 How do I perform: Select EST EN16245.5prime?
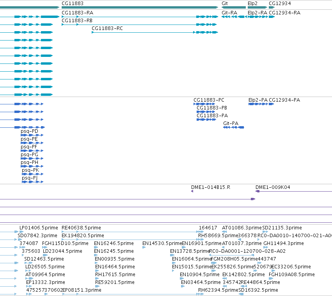[114, 251]
